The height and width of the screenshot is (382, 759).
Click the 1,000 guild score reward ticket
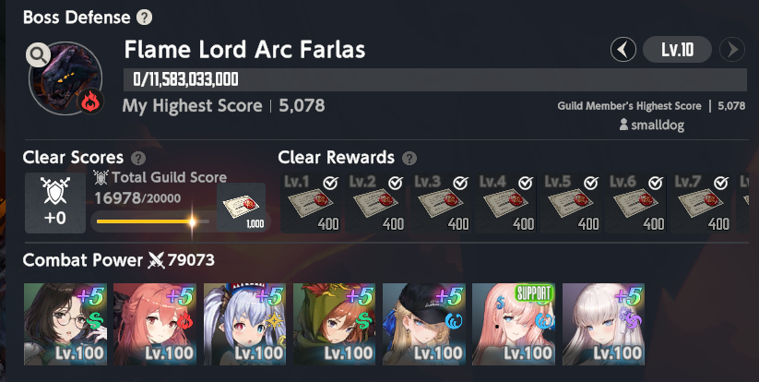pos(241,207)
